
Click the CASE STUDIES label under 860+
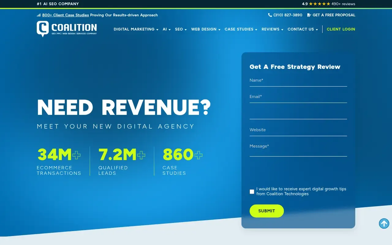174,171
